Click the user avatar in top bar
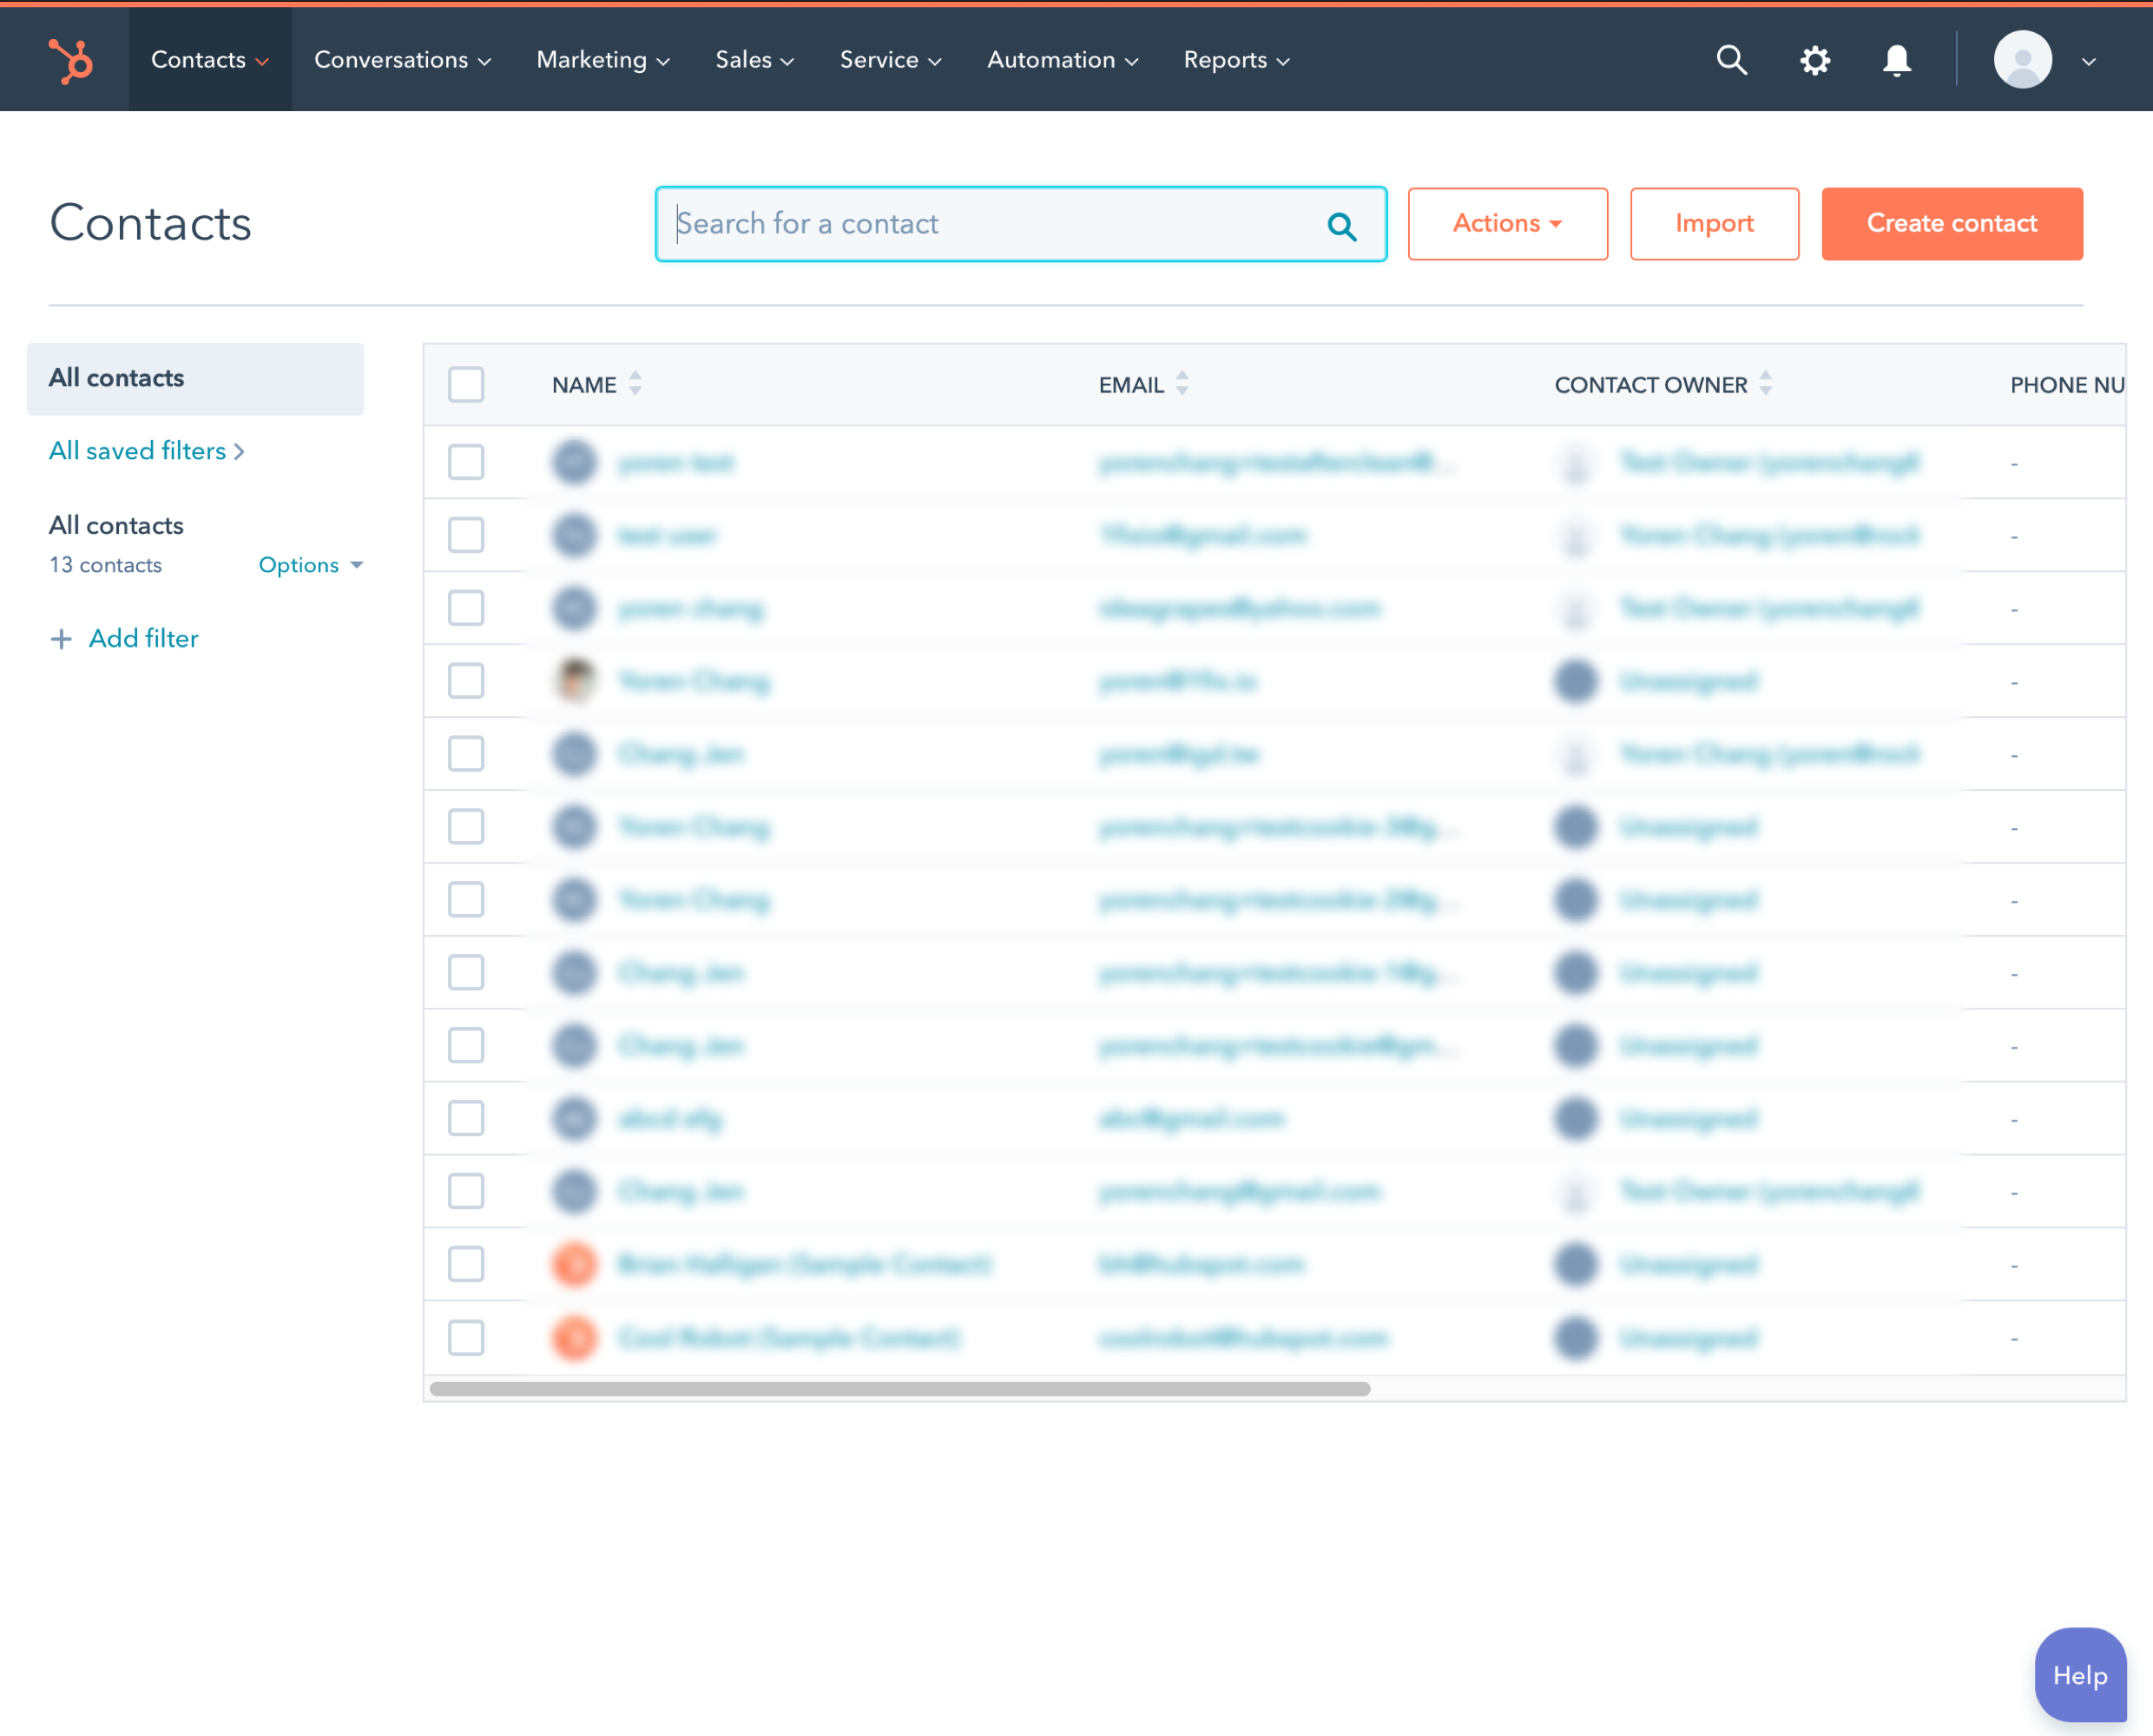 [2022, 60]
